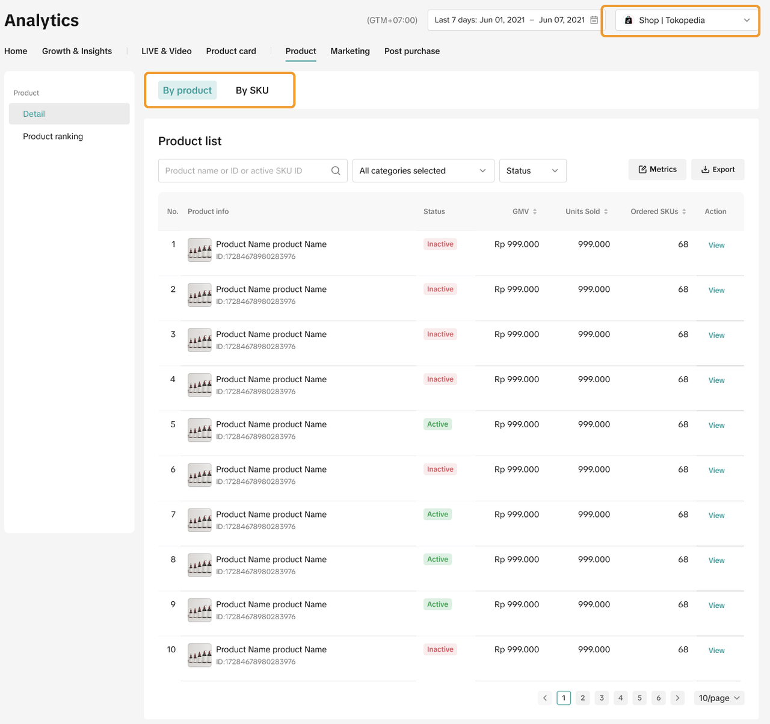Select Product ranking in the sidebar
Viewport: 770px width, 724px height.
(53, 137)
